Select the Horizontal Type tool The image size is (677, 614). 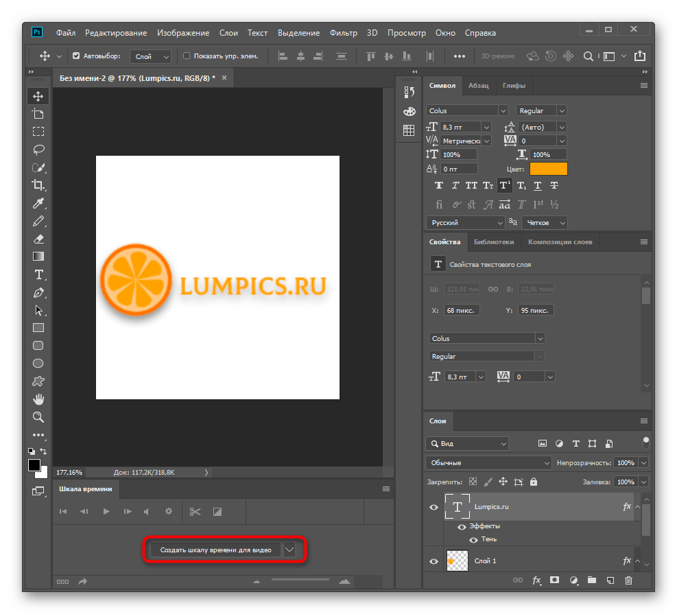(38, 274)
